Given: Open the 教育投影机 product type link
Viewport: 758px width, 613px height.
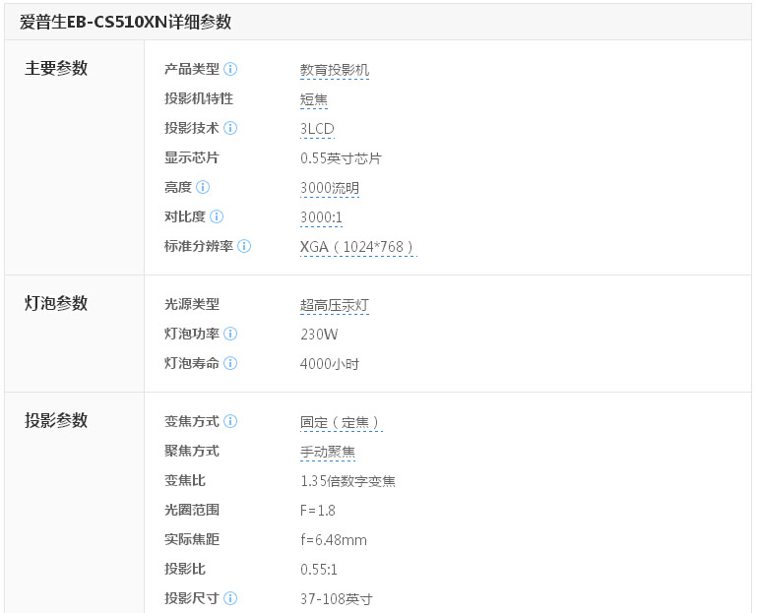Looking at the screenshot, I should point(335,70).
